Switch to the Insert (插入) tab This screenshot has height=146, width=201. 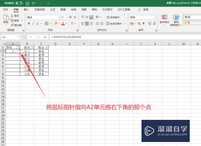tap(26, 10)
